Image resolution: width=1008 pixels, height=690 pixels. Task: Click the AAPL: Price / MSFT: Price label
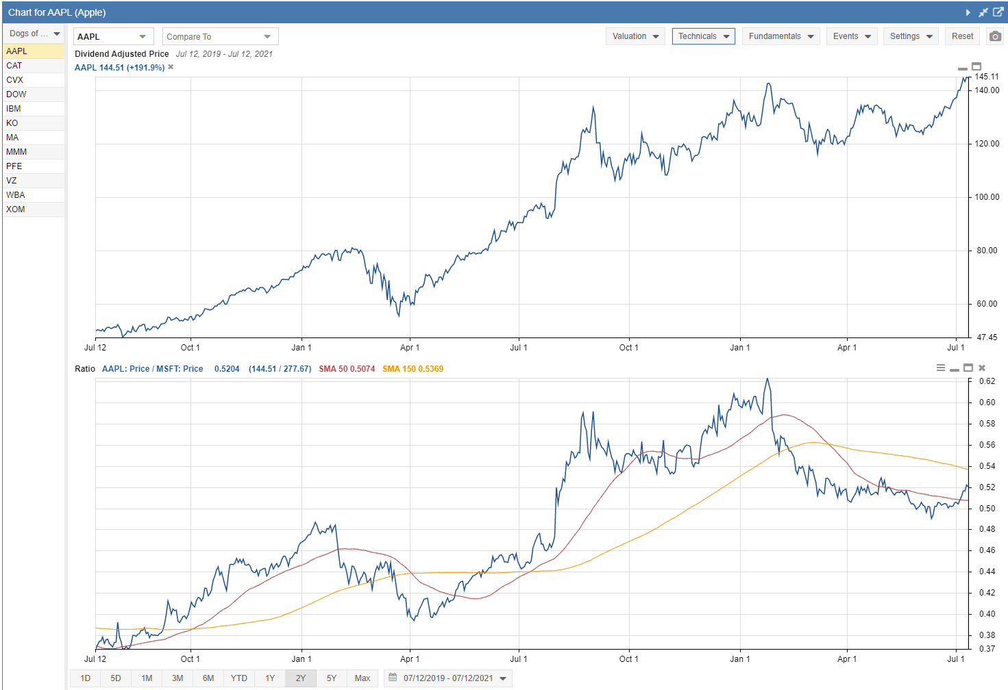pos(152,369)
